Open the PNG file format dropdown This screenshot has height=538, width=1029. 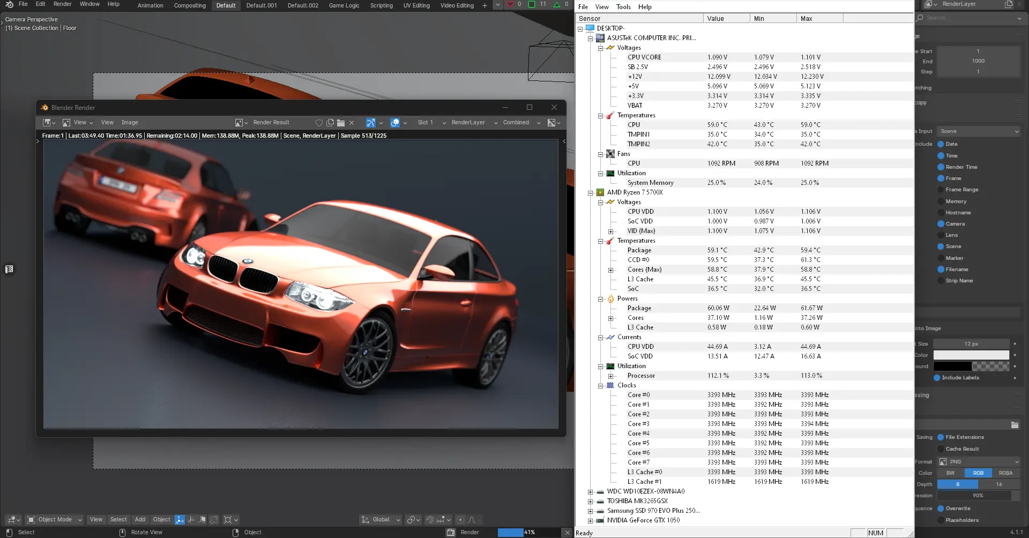coord(979,462)
